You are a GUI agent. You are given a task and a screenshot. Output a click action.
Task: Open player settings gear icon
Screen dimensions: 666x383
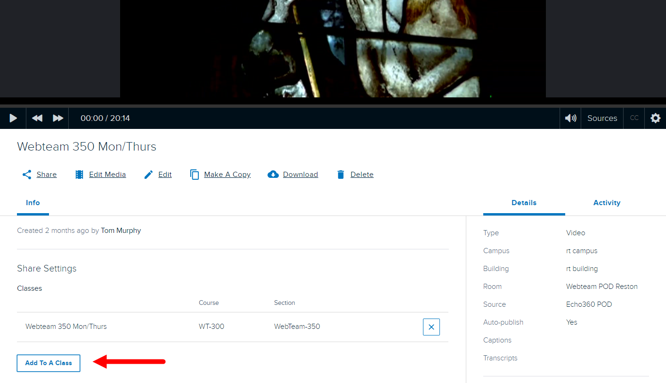(x=655, y=118)
